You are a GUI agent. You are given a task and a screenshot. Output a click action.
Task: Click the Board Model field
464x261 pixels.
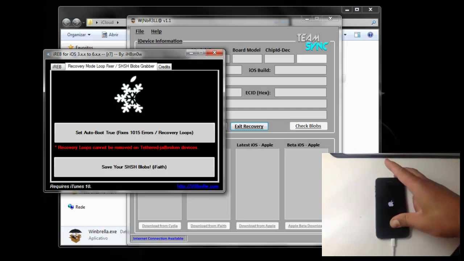[x=247, y=59]
